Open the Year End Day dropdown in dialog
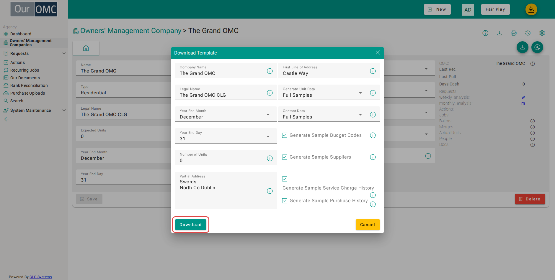 click(x=226, y=136)
